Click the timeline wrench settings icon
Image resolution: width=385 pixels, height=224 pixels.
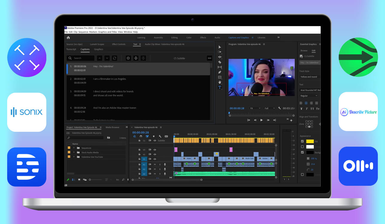coord(160,136)
